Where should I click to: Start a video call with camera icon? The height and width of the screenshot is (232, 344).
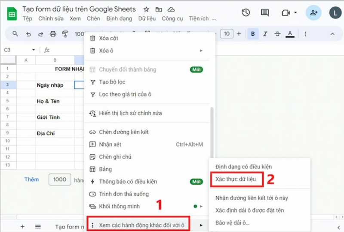286,13
